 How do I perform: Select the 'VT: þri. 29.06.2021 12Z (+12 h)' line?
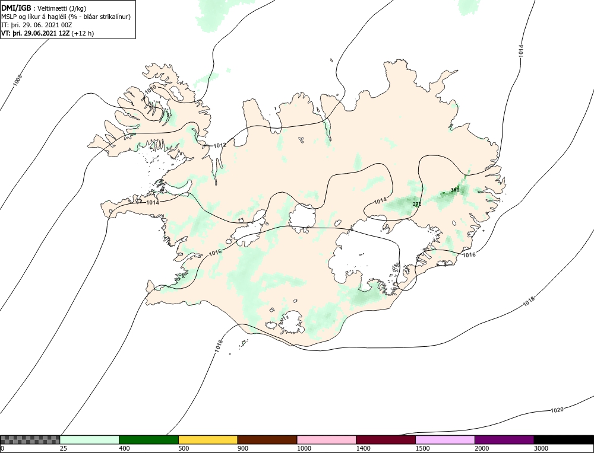[48, 33]
